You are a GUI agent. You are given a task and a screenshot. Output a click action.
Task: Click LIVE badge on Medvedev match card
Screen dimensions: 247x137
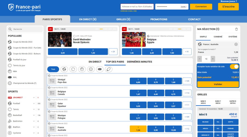point(50,29)
